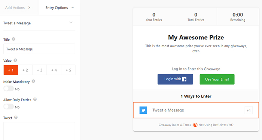Click inside the Tweet text area
This screenshot has width=262, height=140.
(39, 131)
